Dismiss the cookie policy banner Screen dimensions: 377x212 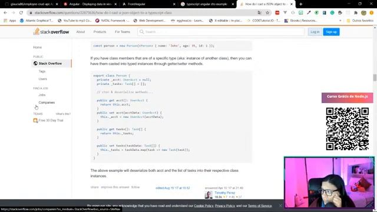pos(280,206)
